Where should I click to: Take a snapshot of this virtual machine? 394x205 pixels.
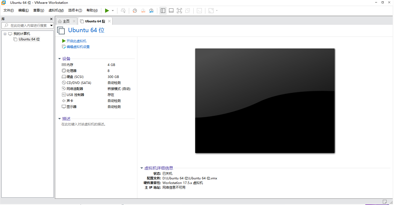134,10
